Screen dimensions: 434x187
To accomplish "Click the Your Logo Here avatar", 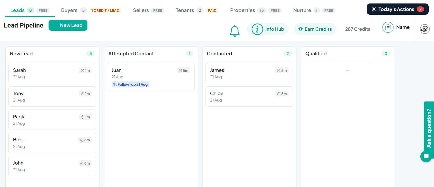I will click(x=425, y=29).
